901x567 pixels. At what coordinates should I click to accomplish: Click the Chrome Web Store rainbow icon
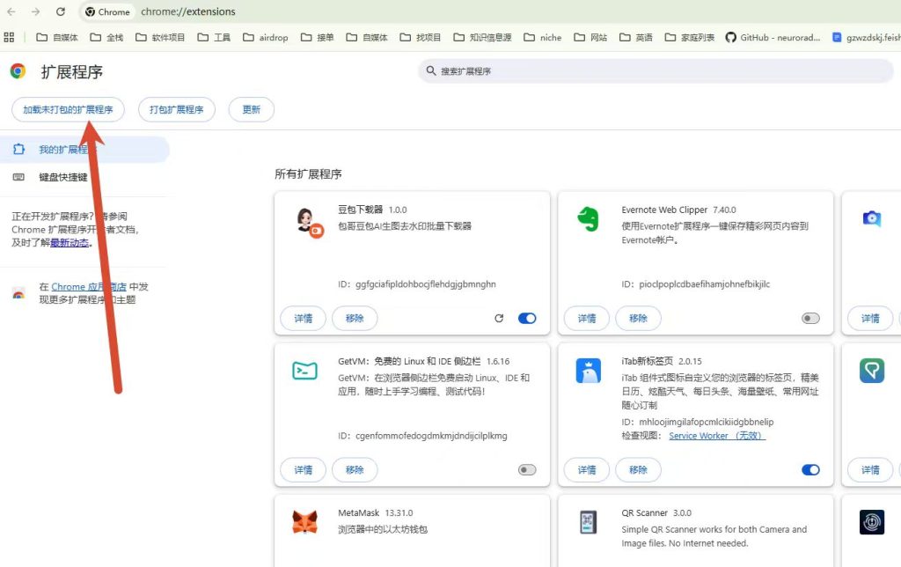click(18, 293)
